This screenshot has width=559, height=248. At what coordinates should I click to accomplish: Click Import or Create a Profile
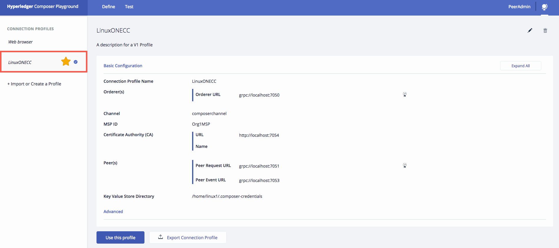click(x=34, y=84)
